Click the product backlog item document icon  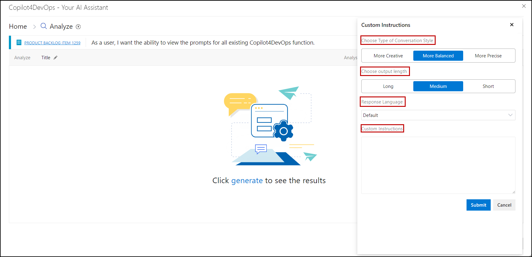19,42
